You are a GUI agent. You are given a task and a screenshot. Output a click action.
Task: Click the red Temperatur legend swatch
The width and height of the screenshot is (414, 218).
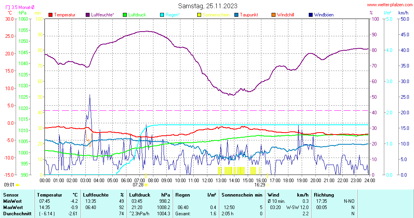click(51, 15)
